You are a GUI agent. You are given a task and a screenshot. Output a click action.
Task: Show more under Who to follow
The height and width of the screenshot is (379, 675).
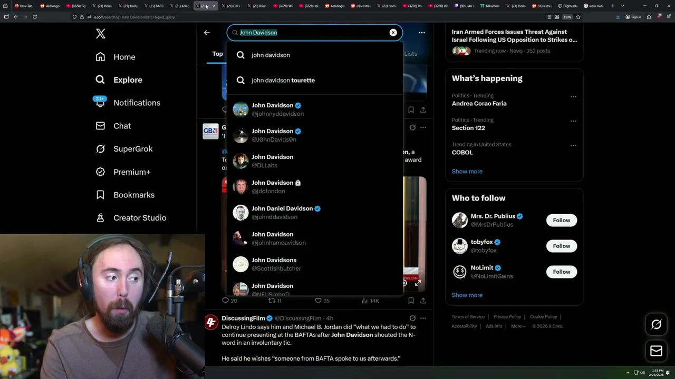467,295
